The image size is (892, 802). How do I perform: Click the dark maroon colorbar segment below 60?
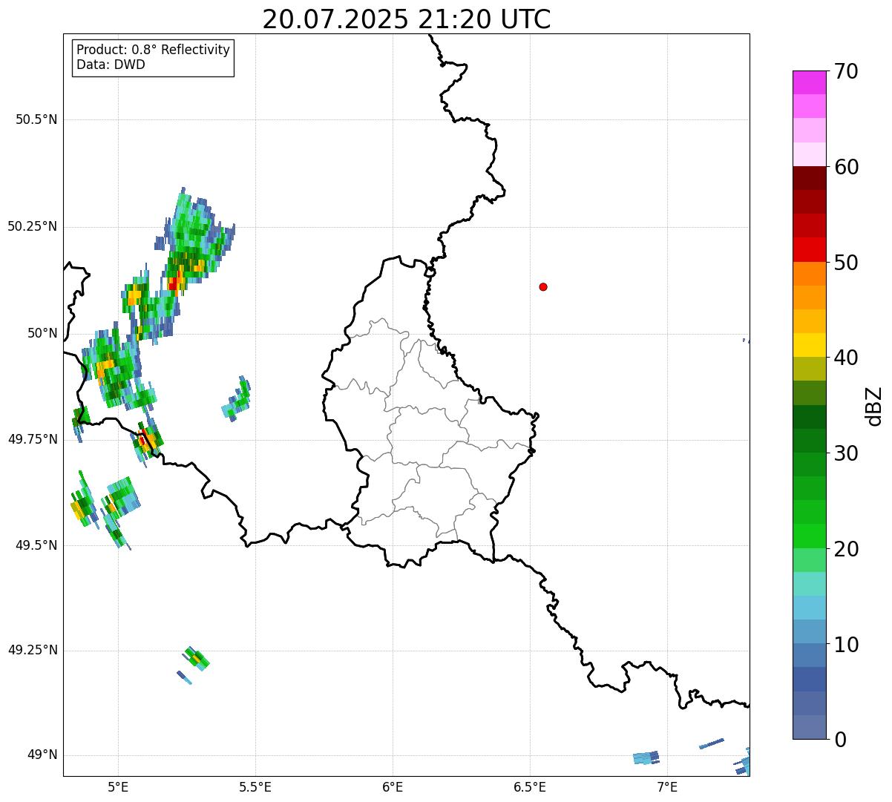coord(809,178)
